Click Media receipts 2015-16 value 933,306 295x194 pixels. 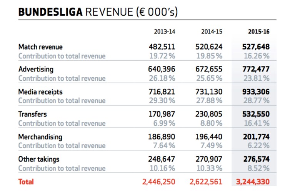point(256,92)
